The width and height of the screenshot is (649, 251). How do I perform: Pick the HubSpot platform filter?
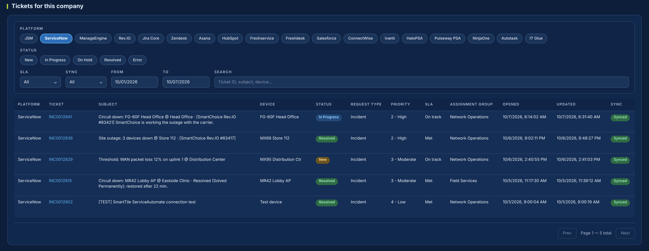click(230, 38)
